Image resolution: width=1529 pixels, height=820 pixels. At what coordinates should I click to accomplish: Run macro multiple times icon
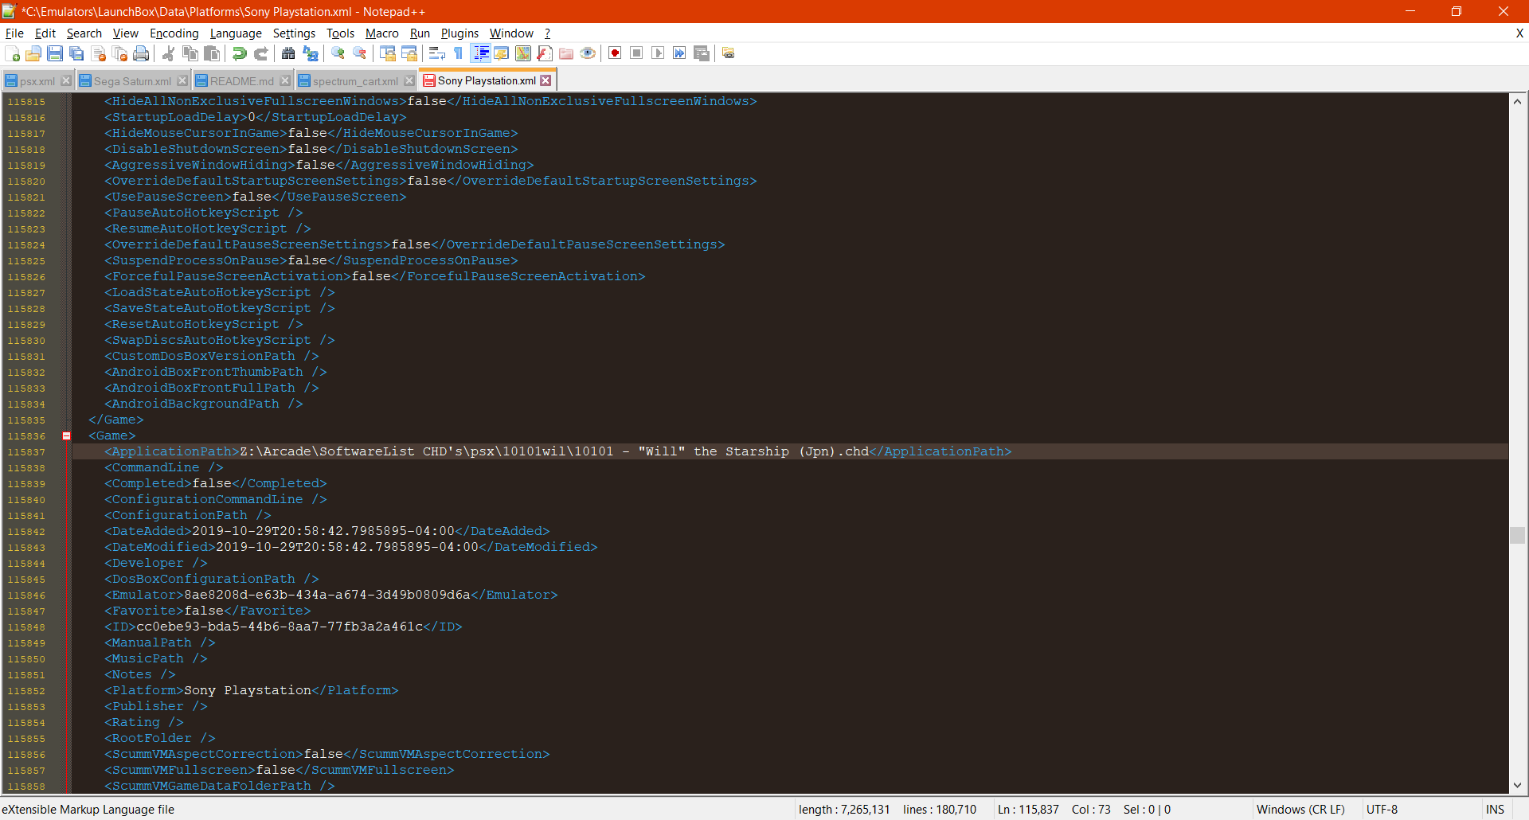pyautogui.click(x=679, y=53)
